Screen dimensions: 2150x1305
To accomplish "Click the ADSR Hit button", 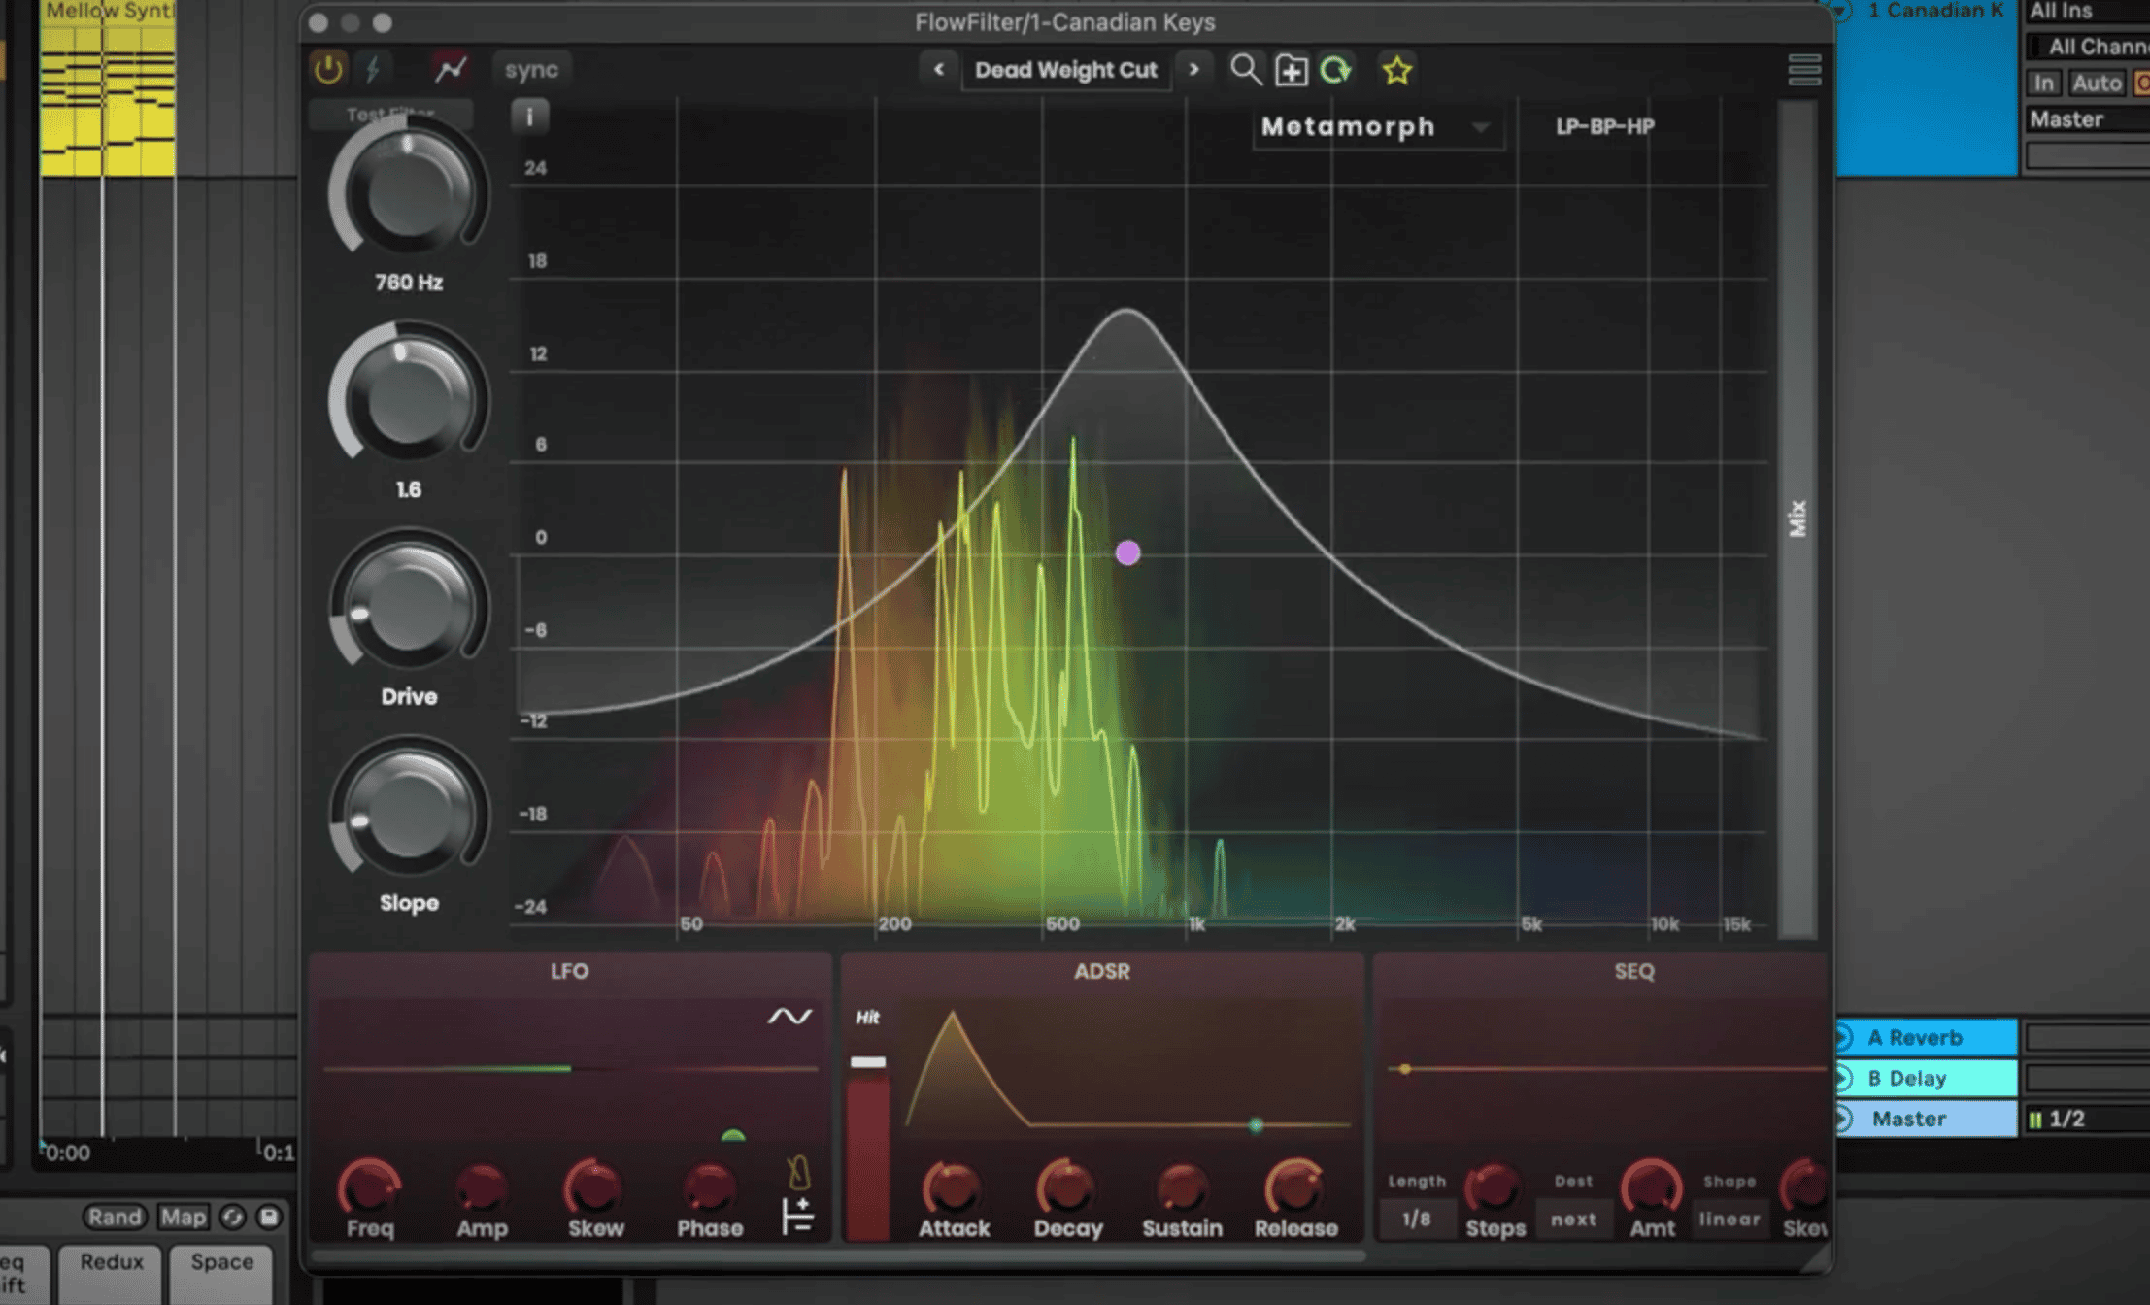I will tap(867, 1018).
